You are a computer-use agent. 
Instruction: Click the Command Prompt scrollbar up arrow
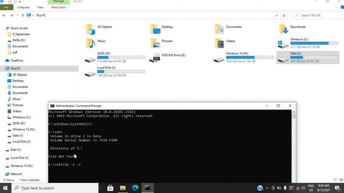pyautogui.click(x=293, y=112)
